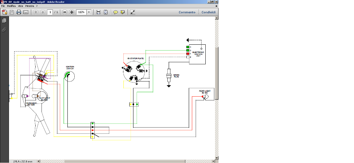
Task: Open the Finestra menu
Action: pos(30,6)
